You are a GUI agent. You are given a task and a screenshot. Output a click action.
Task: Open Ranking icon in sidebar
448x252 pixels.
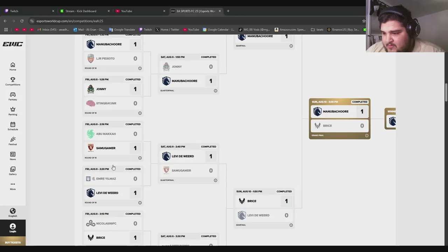[13, 111]
